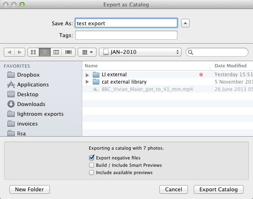Click the search field

[x=217, y=52]
